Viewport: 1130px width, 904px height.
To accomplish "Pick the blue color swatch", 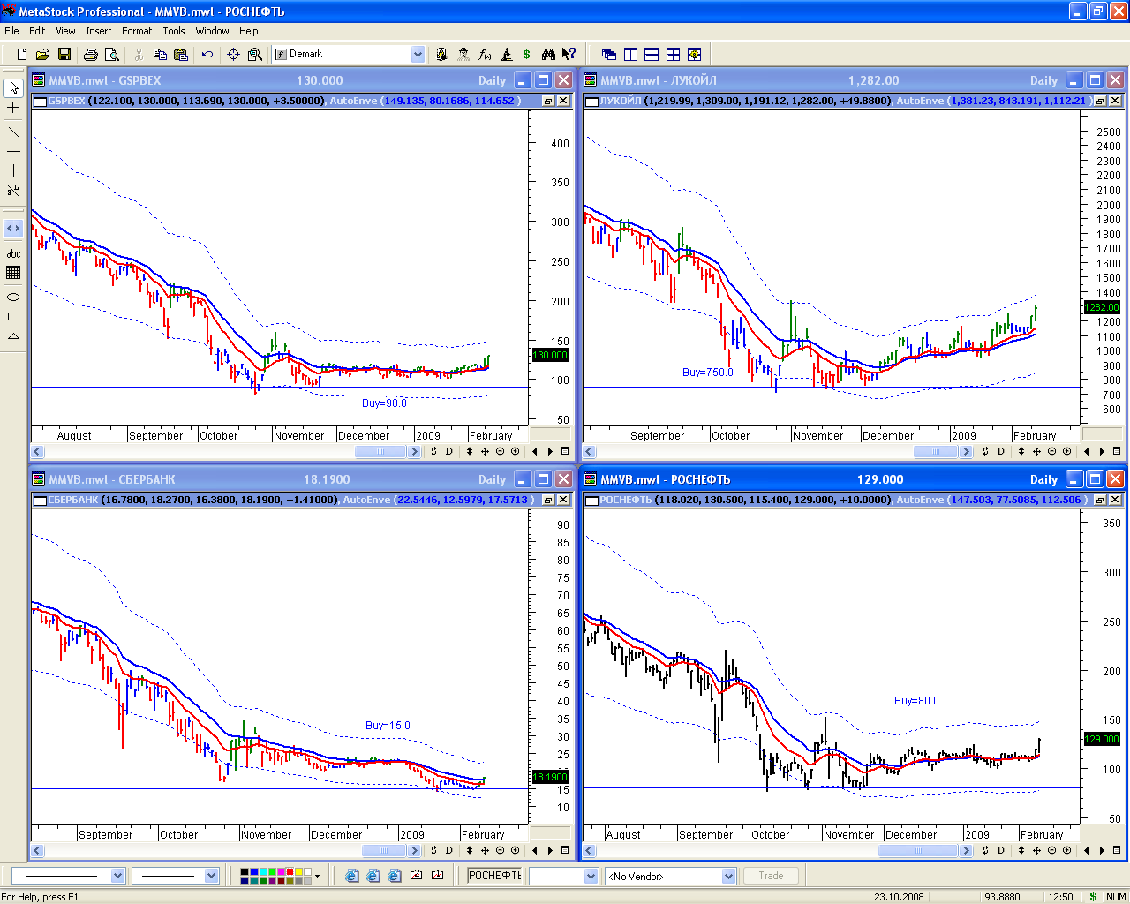I will coord(254,871).
